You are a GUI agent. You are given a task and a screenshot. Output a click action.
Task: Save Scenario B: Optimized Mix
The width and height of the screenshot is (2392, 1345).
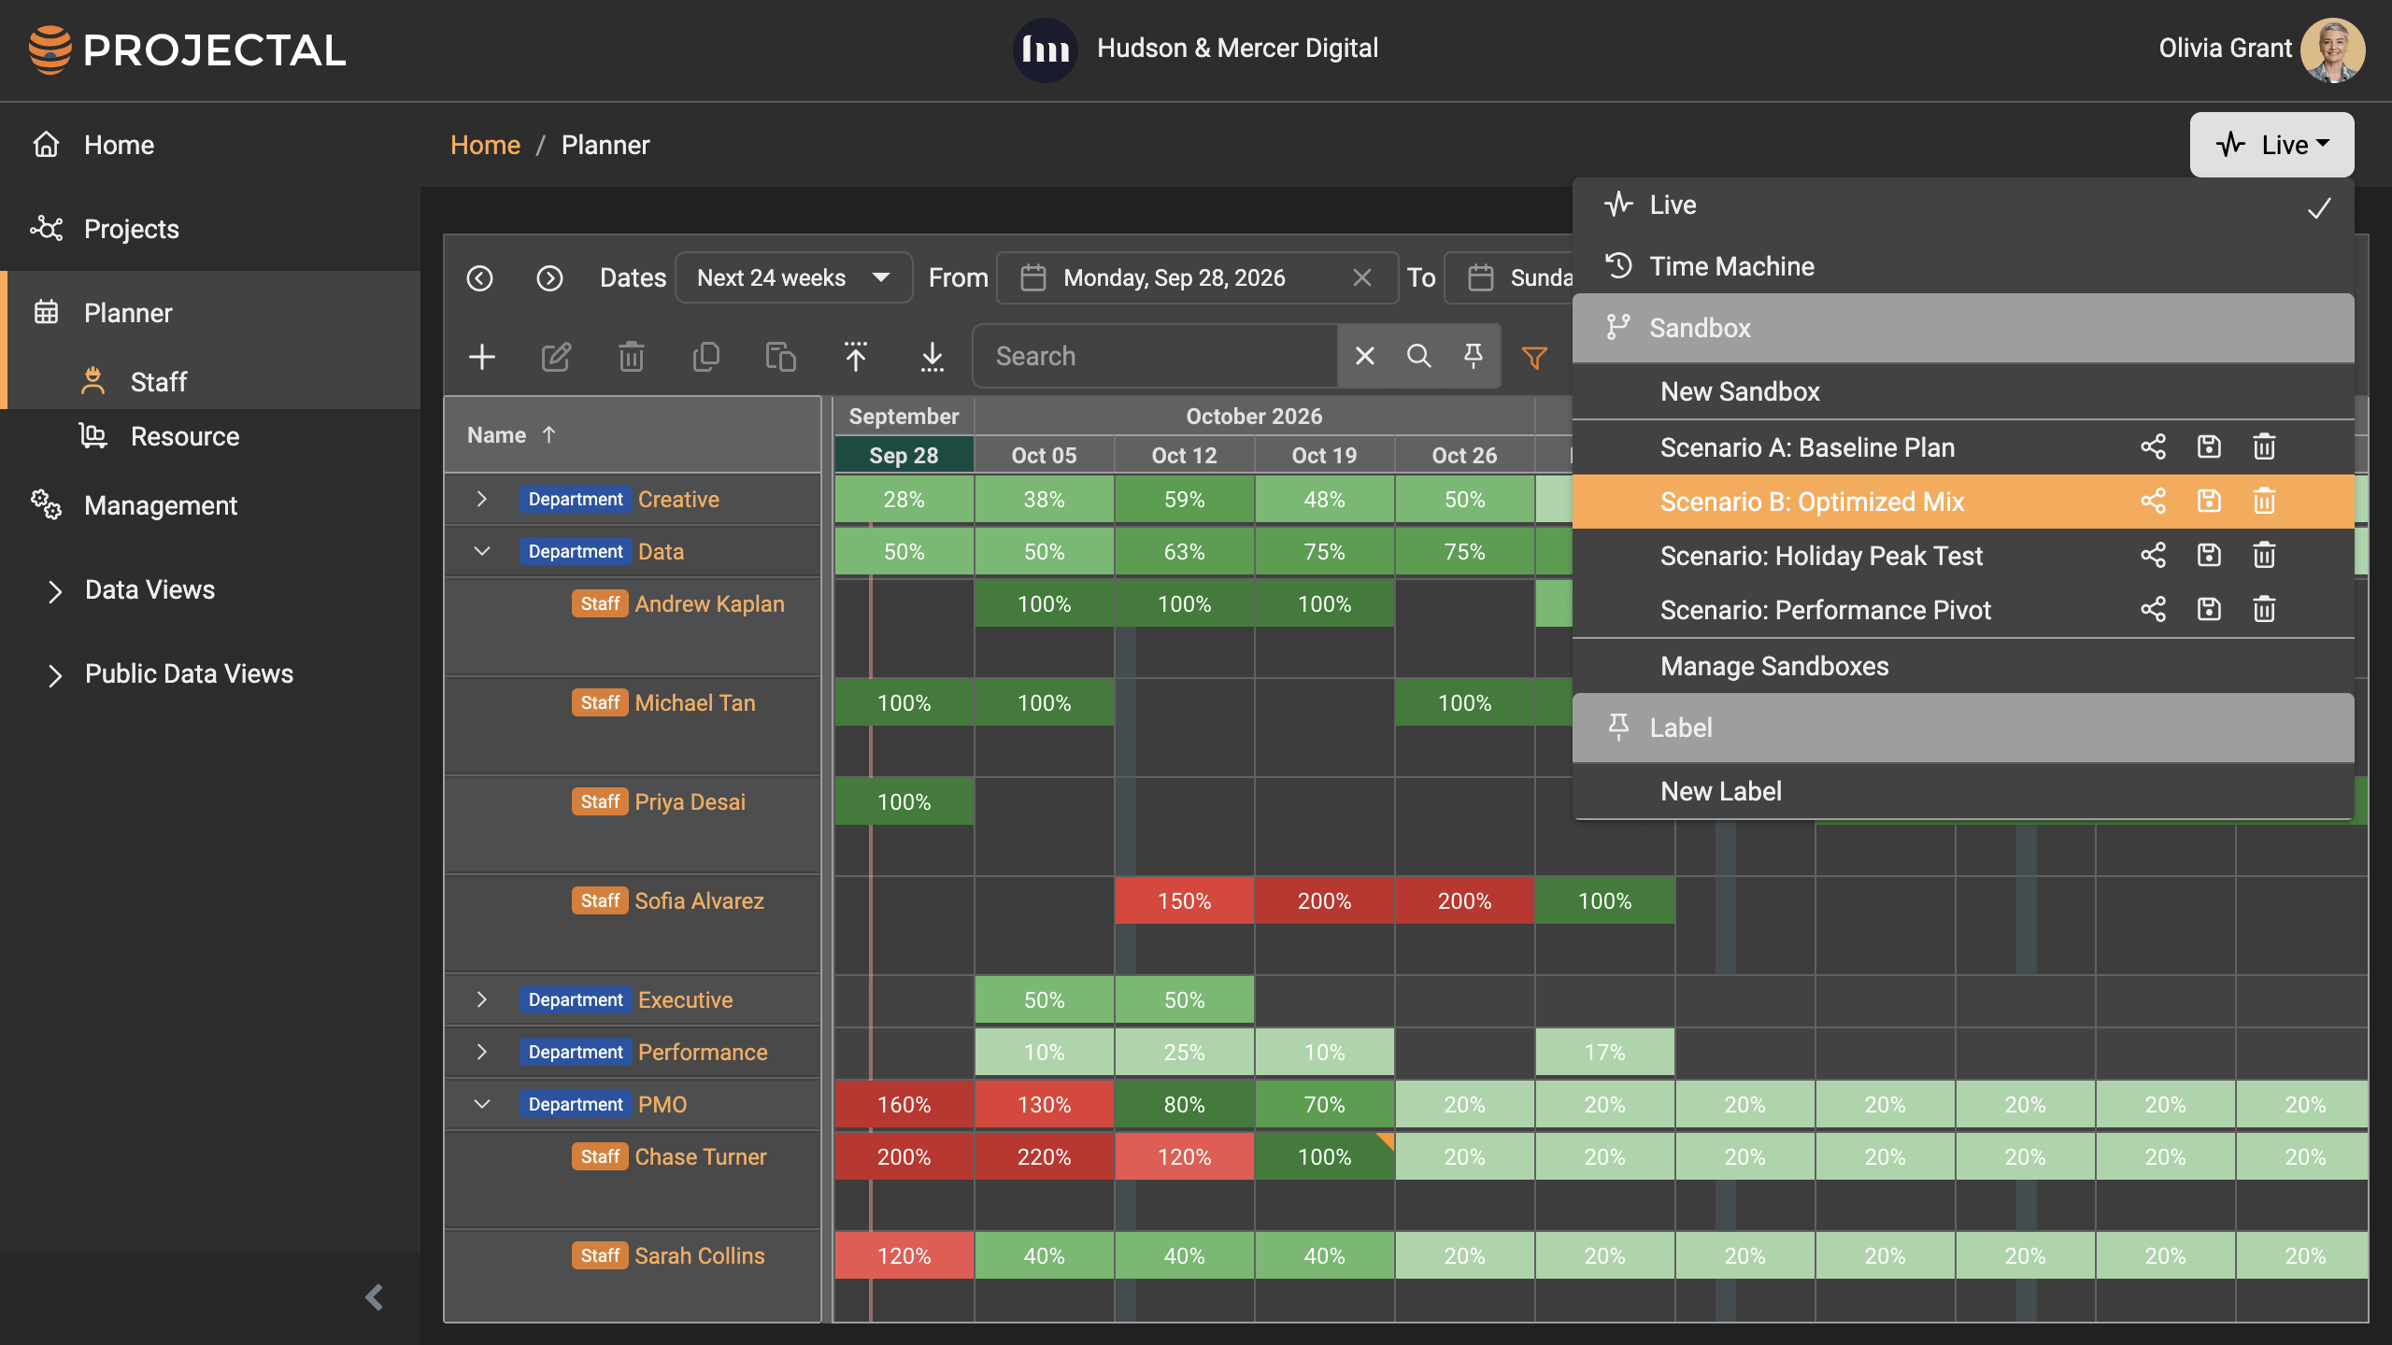[2209, 502]
